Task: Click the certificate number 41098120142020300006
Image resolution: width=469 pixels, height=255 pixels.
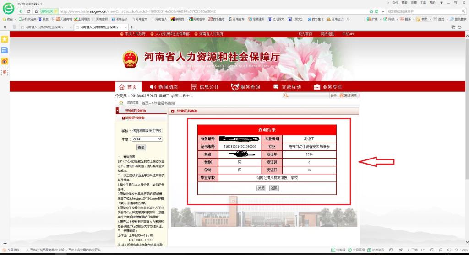Action: [x=240, y=147]
